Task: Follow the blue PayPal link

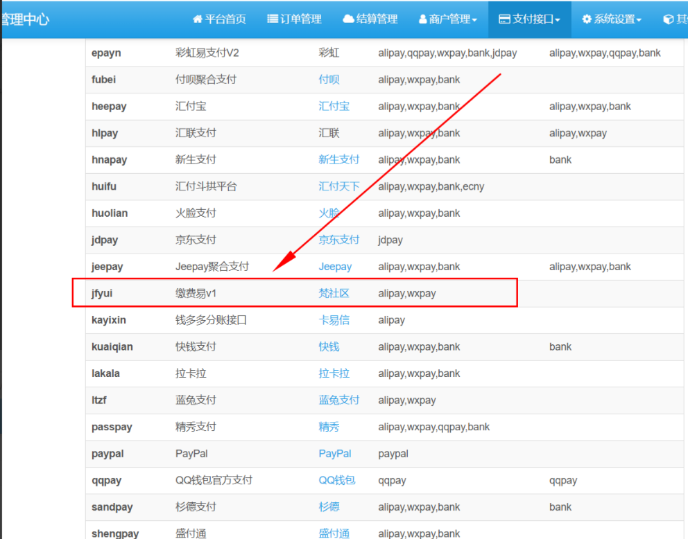Action: pyautogui.click(x=335, y=454)
